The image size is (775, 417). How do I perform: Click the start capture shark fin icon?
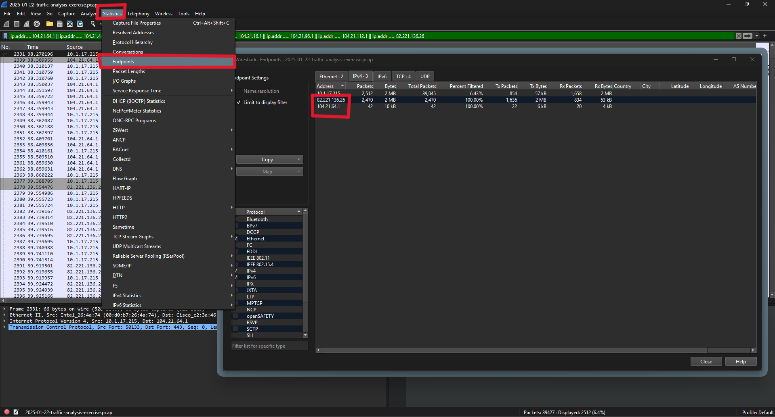coord(7,24)
